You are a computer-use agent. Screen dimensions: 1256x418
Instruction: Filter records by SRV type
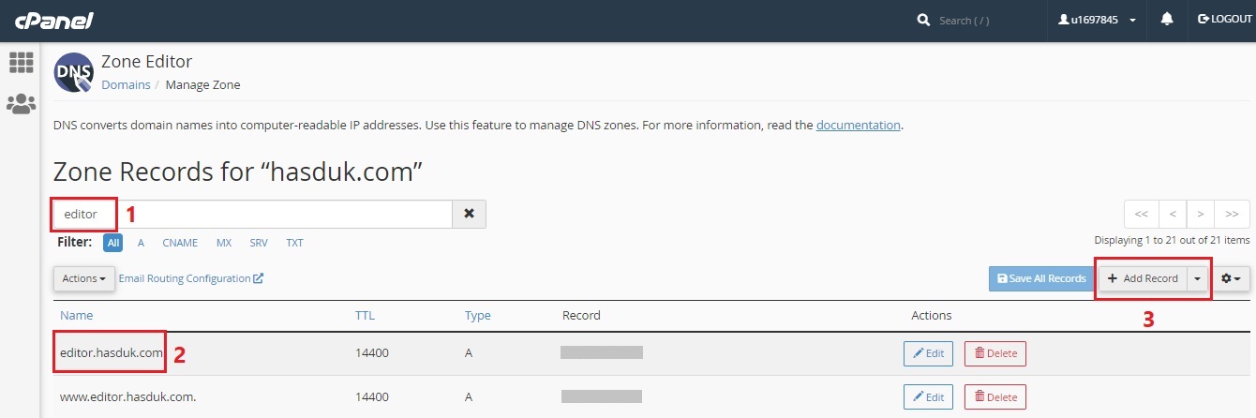tap(259, 243)
